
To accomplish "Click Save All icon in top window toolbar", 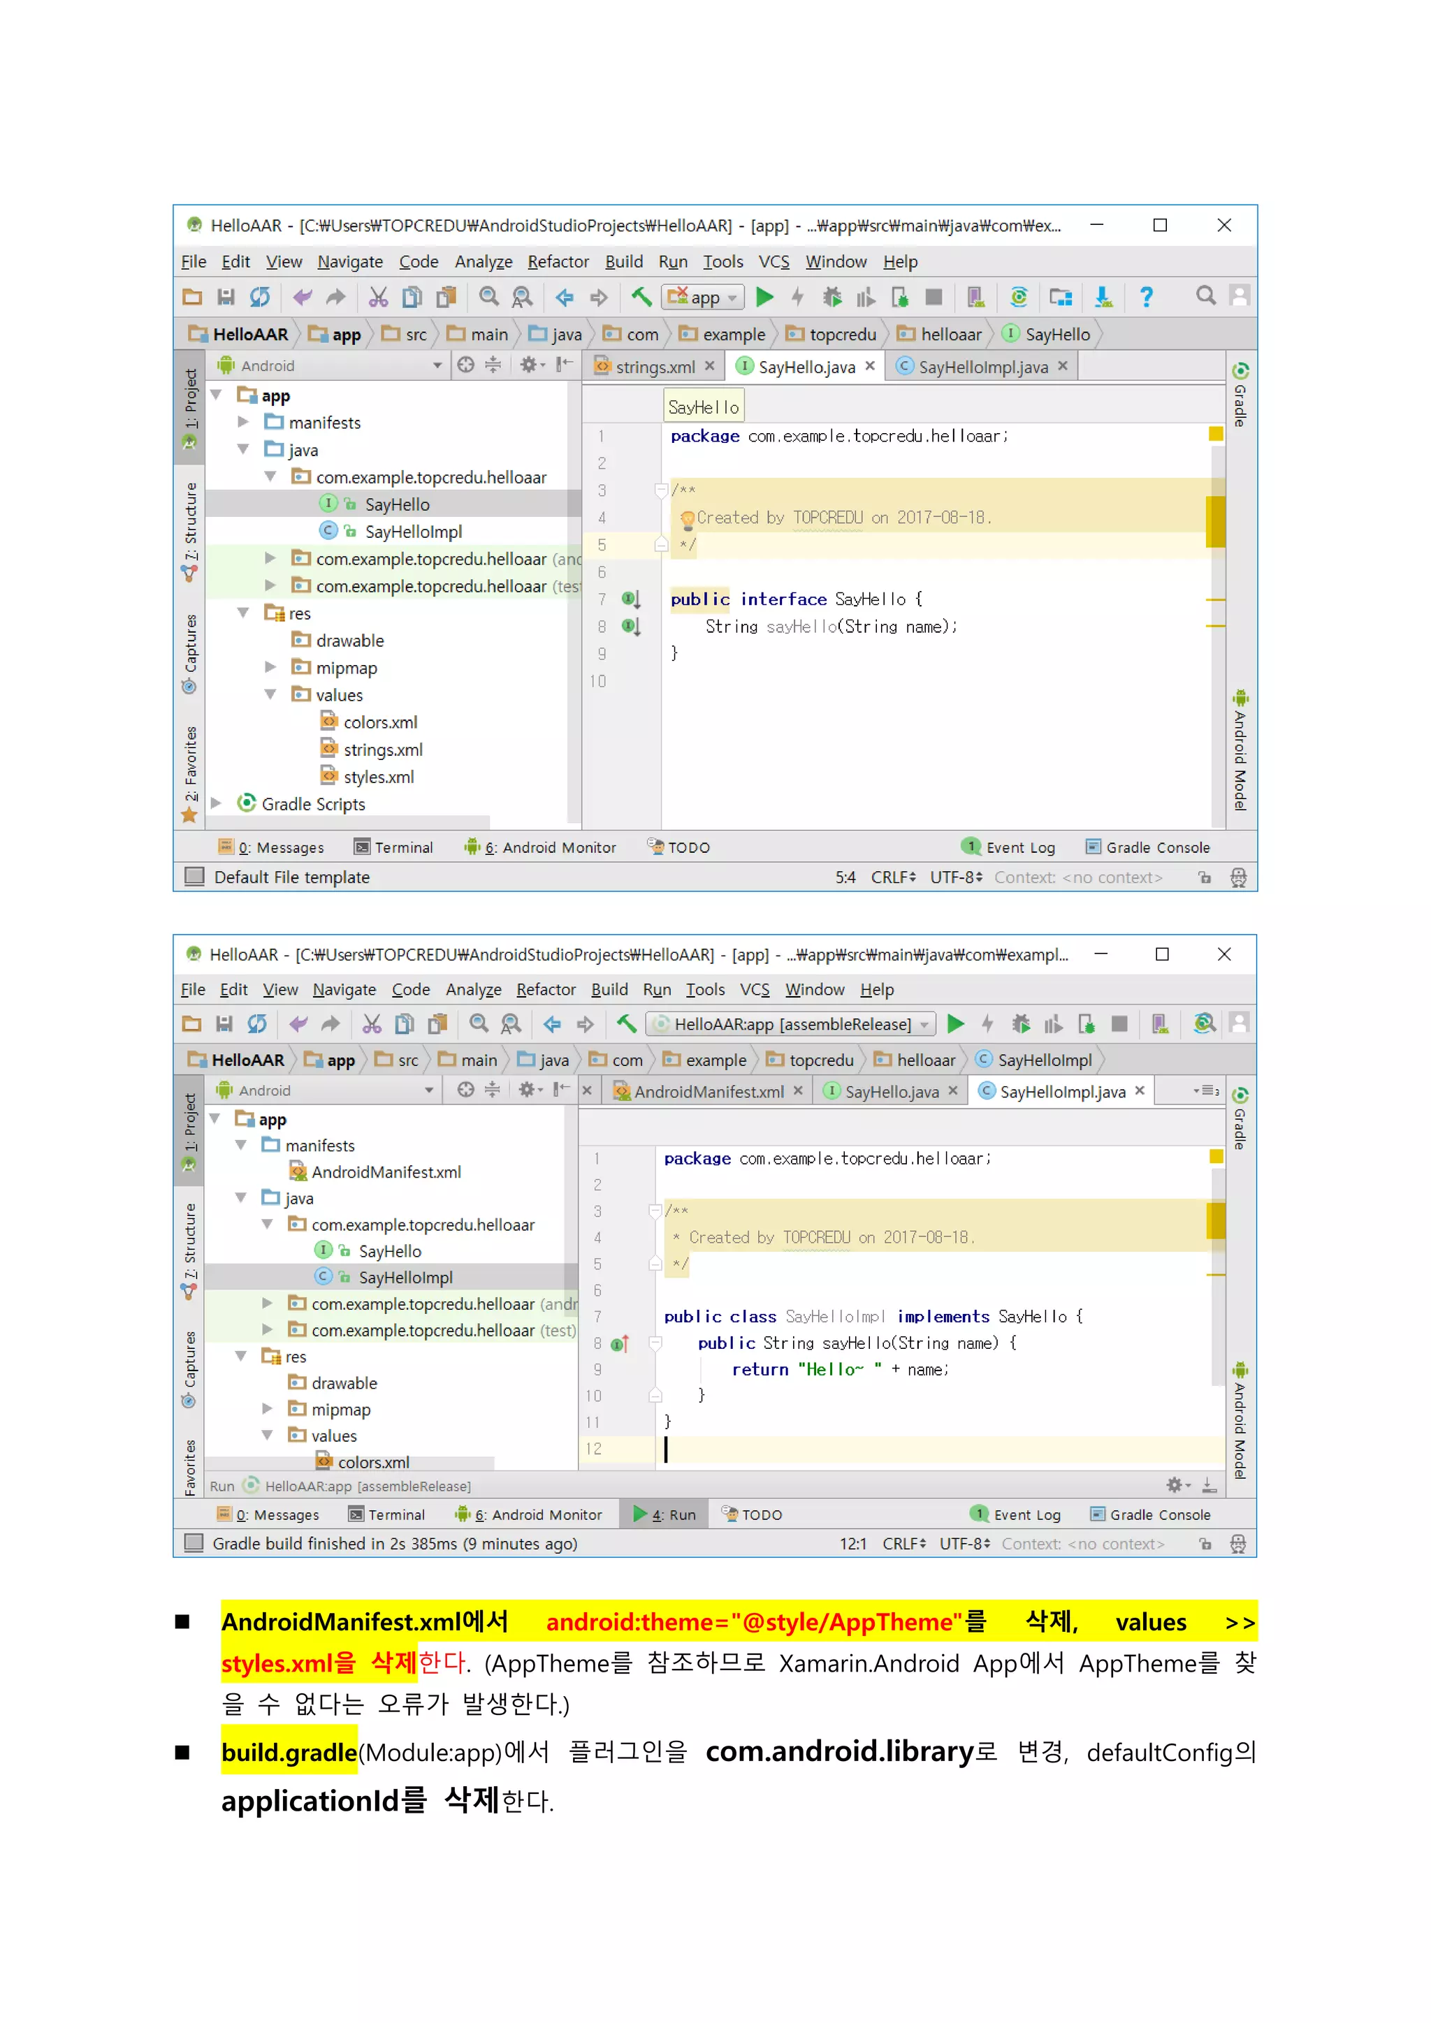I will point(226,298).
